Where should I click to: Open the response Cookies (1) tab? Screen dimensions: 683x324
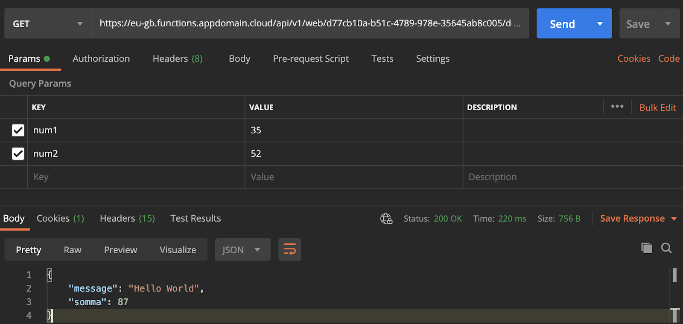tap(60, 219)
